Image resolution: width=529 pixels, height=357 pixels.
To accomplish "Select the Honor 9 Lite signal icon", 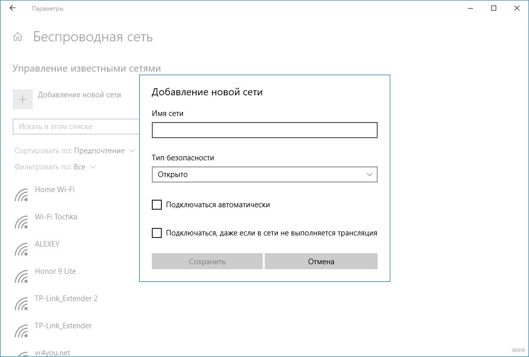I will [x=21, y=276].
